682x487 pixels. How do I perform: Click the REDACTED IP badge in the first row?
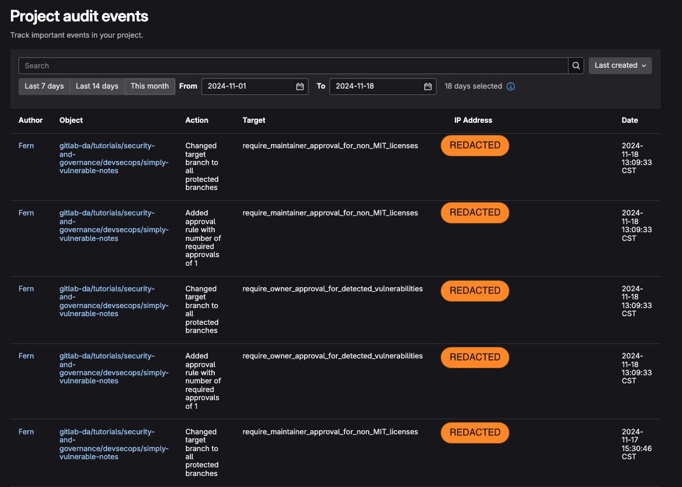(475, 145)
